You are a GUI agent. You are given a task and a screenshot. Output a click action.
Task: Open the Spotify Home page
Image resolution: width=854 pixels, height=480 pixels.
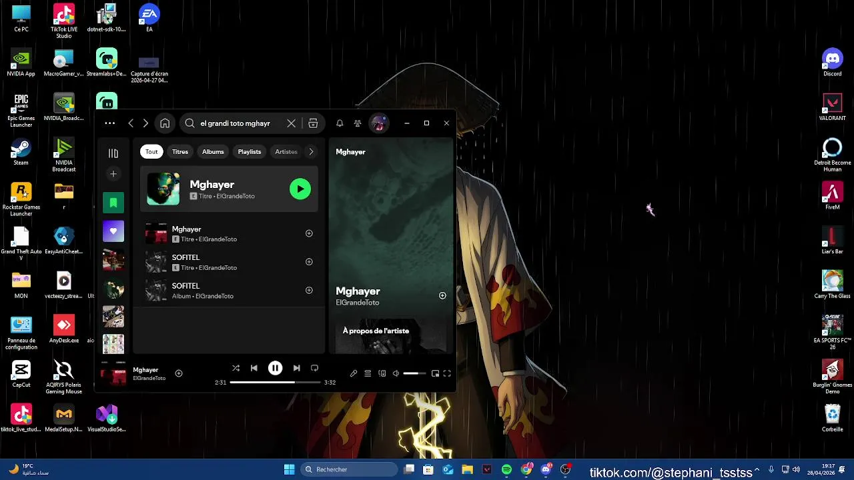165,123
